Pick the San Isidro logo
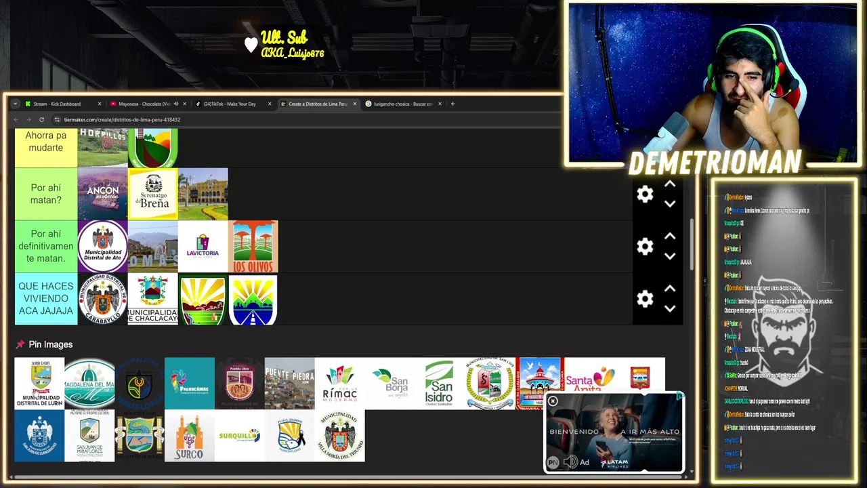The image size is (867, 488). coord(440,383)
